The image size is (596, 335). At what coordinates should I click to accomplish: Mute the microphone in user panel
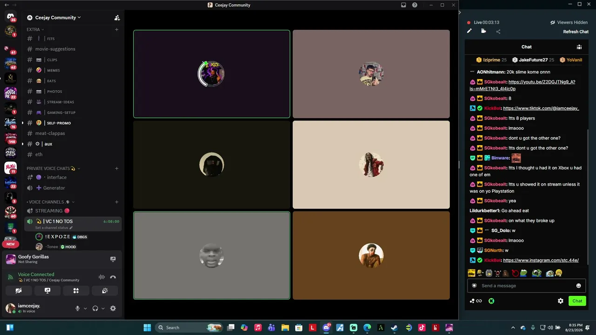(x=78, y=308)
